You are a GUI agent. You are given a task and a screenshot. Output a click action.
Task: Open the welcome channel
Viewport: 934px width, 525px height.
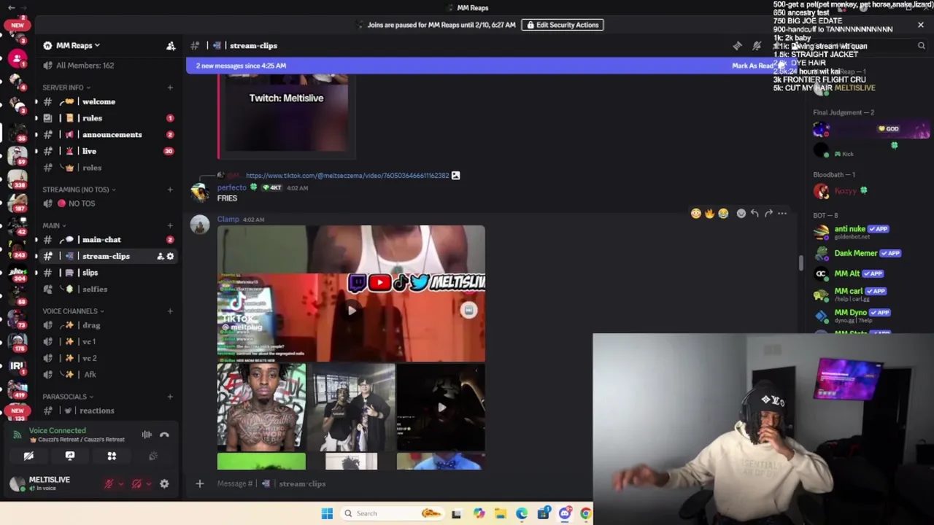pos(99,102)
